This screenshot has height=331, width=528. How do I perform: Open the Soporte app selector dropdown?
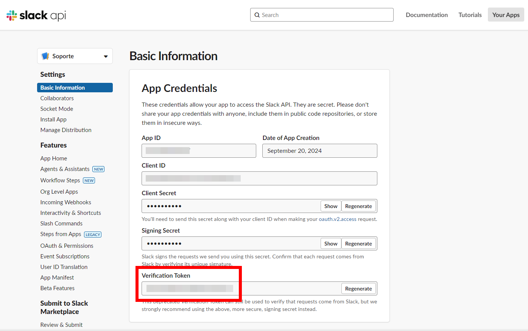75,56
